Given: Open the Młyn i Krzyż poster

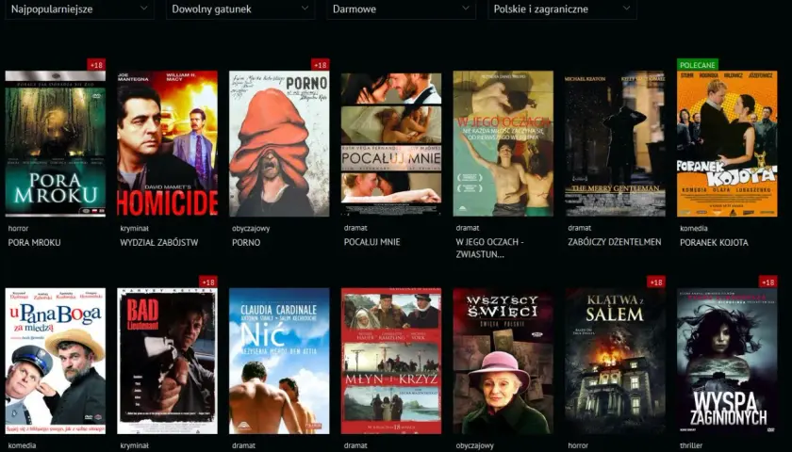Looking at the screenshot, I should pos(391,362).
